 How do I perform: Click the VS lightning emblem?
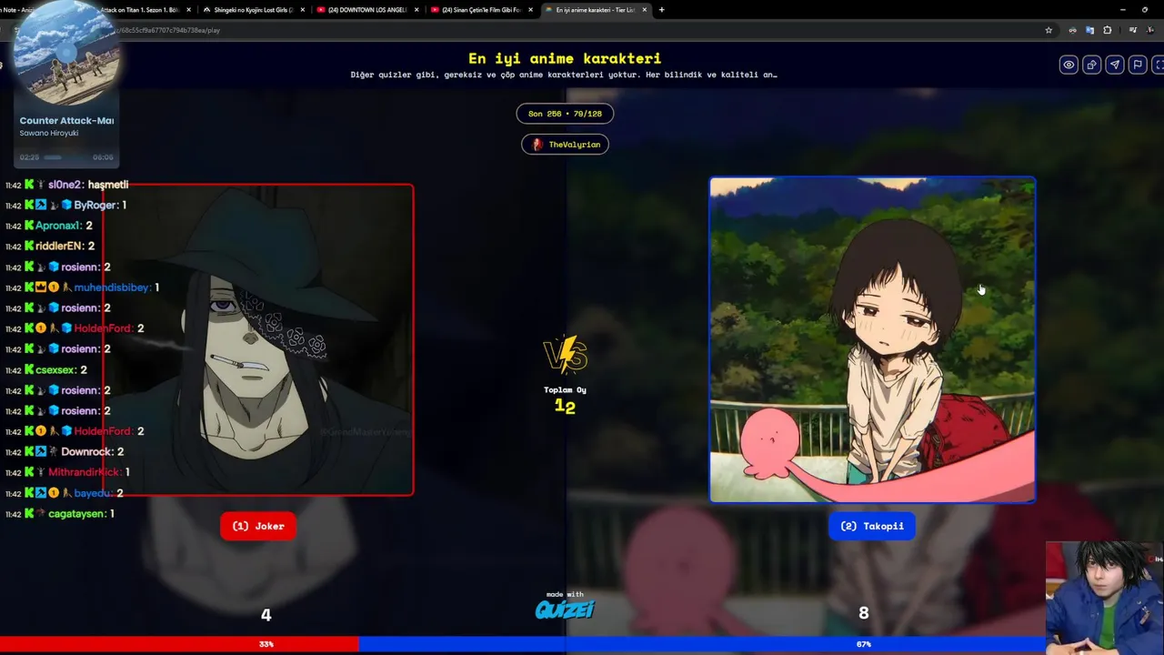(x=565, y=356)
